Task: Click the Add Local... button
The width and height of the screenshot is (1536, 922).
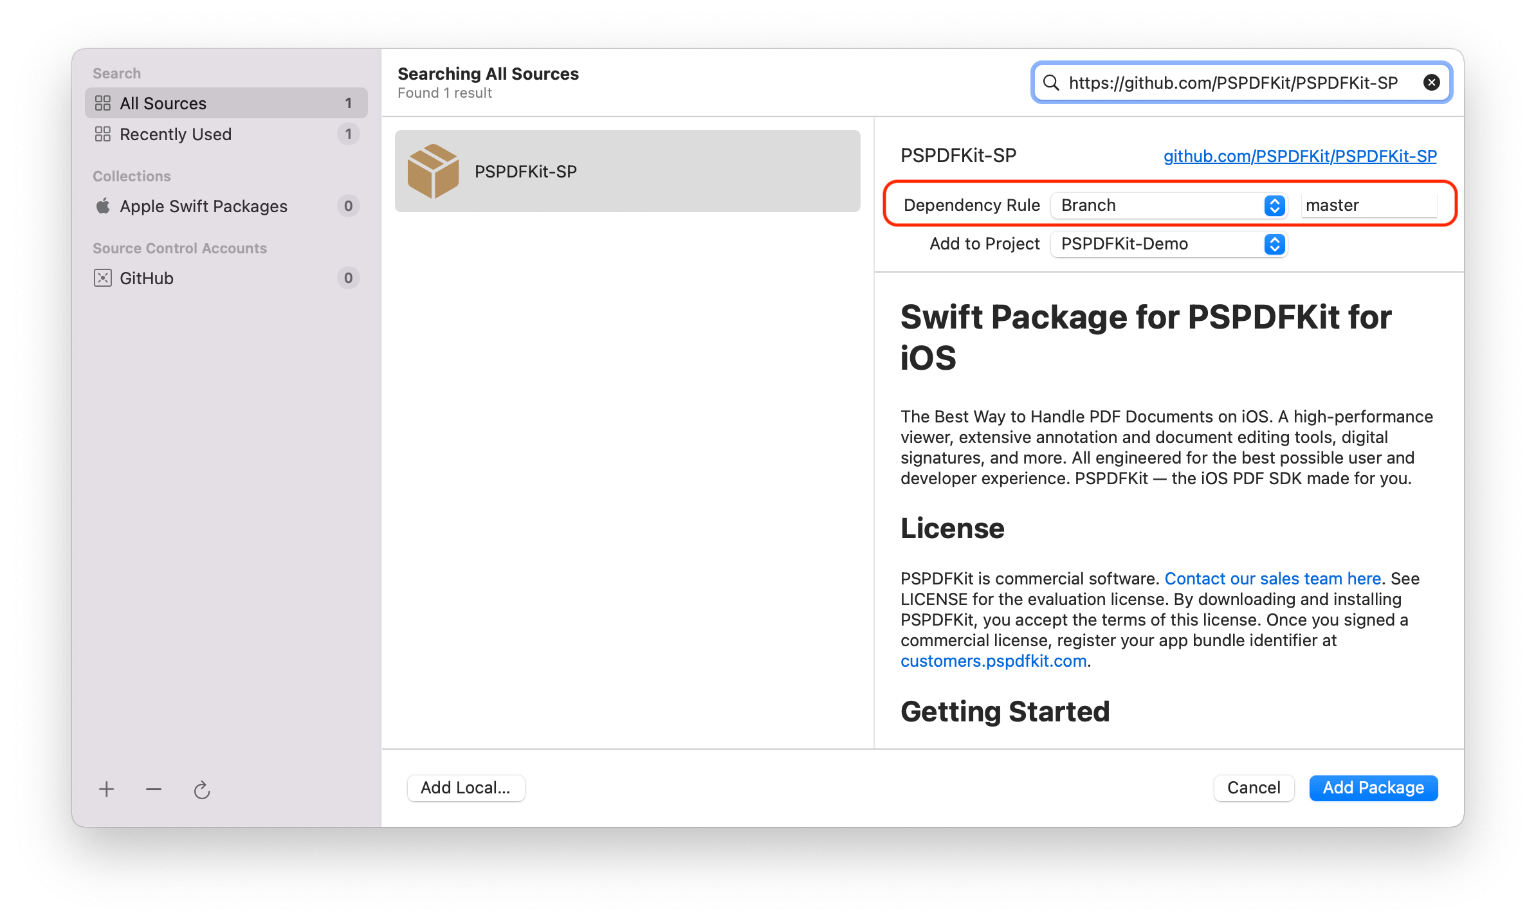Action: [x=466, y=788]
